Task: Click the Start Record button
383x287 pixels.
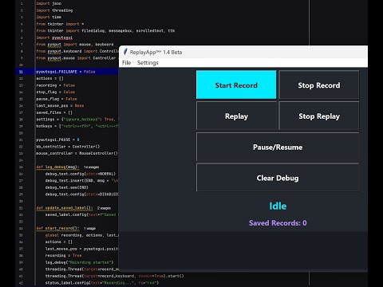Action: tap(236, 85)
